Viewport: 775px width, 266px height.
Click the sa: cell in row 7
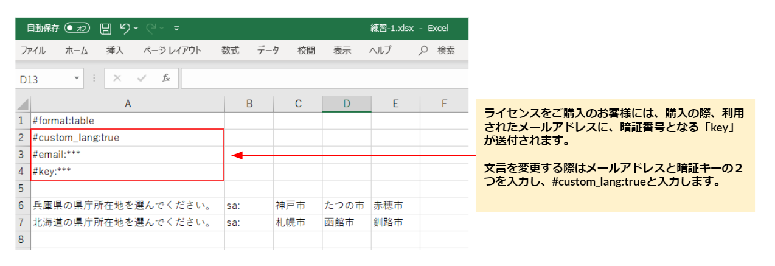click(249, 223)
